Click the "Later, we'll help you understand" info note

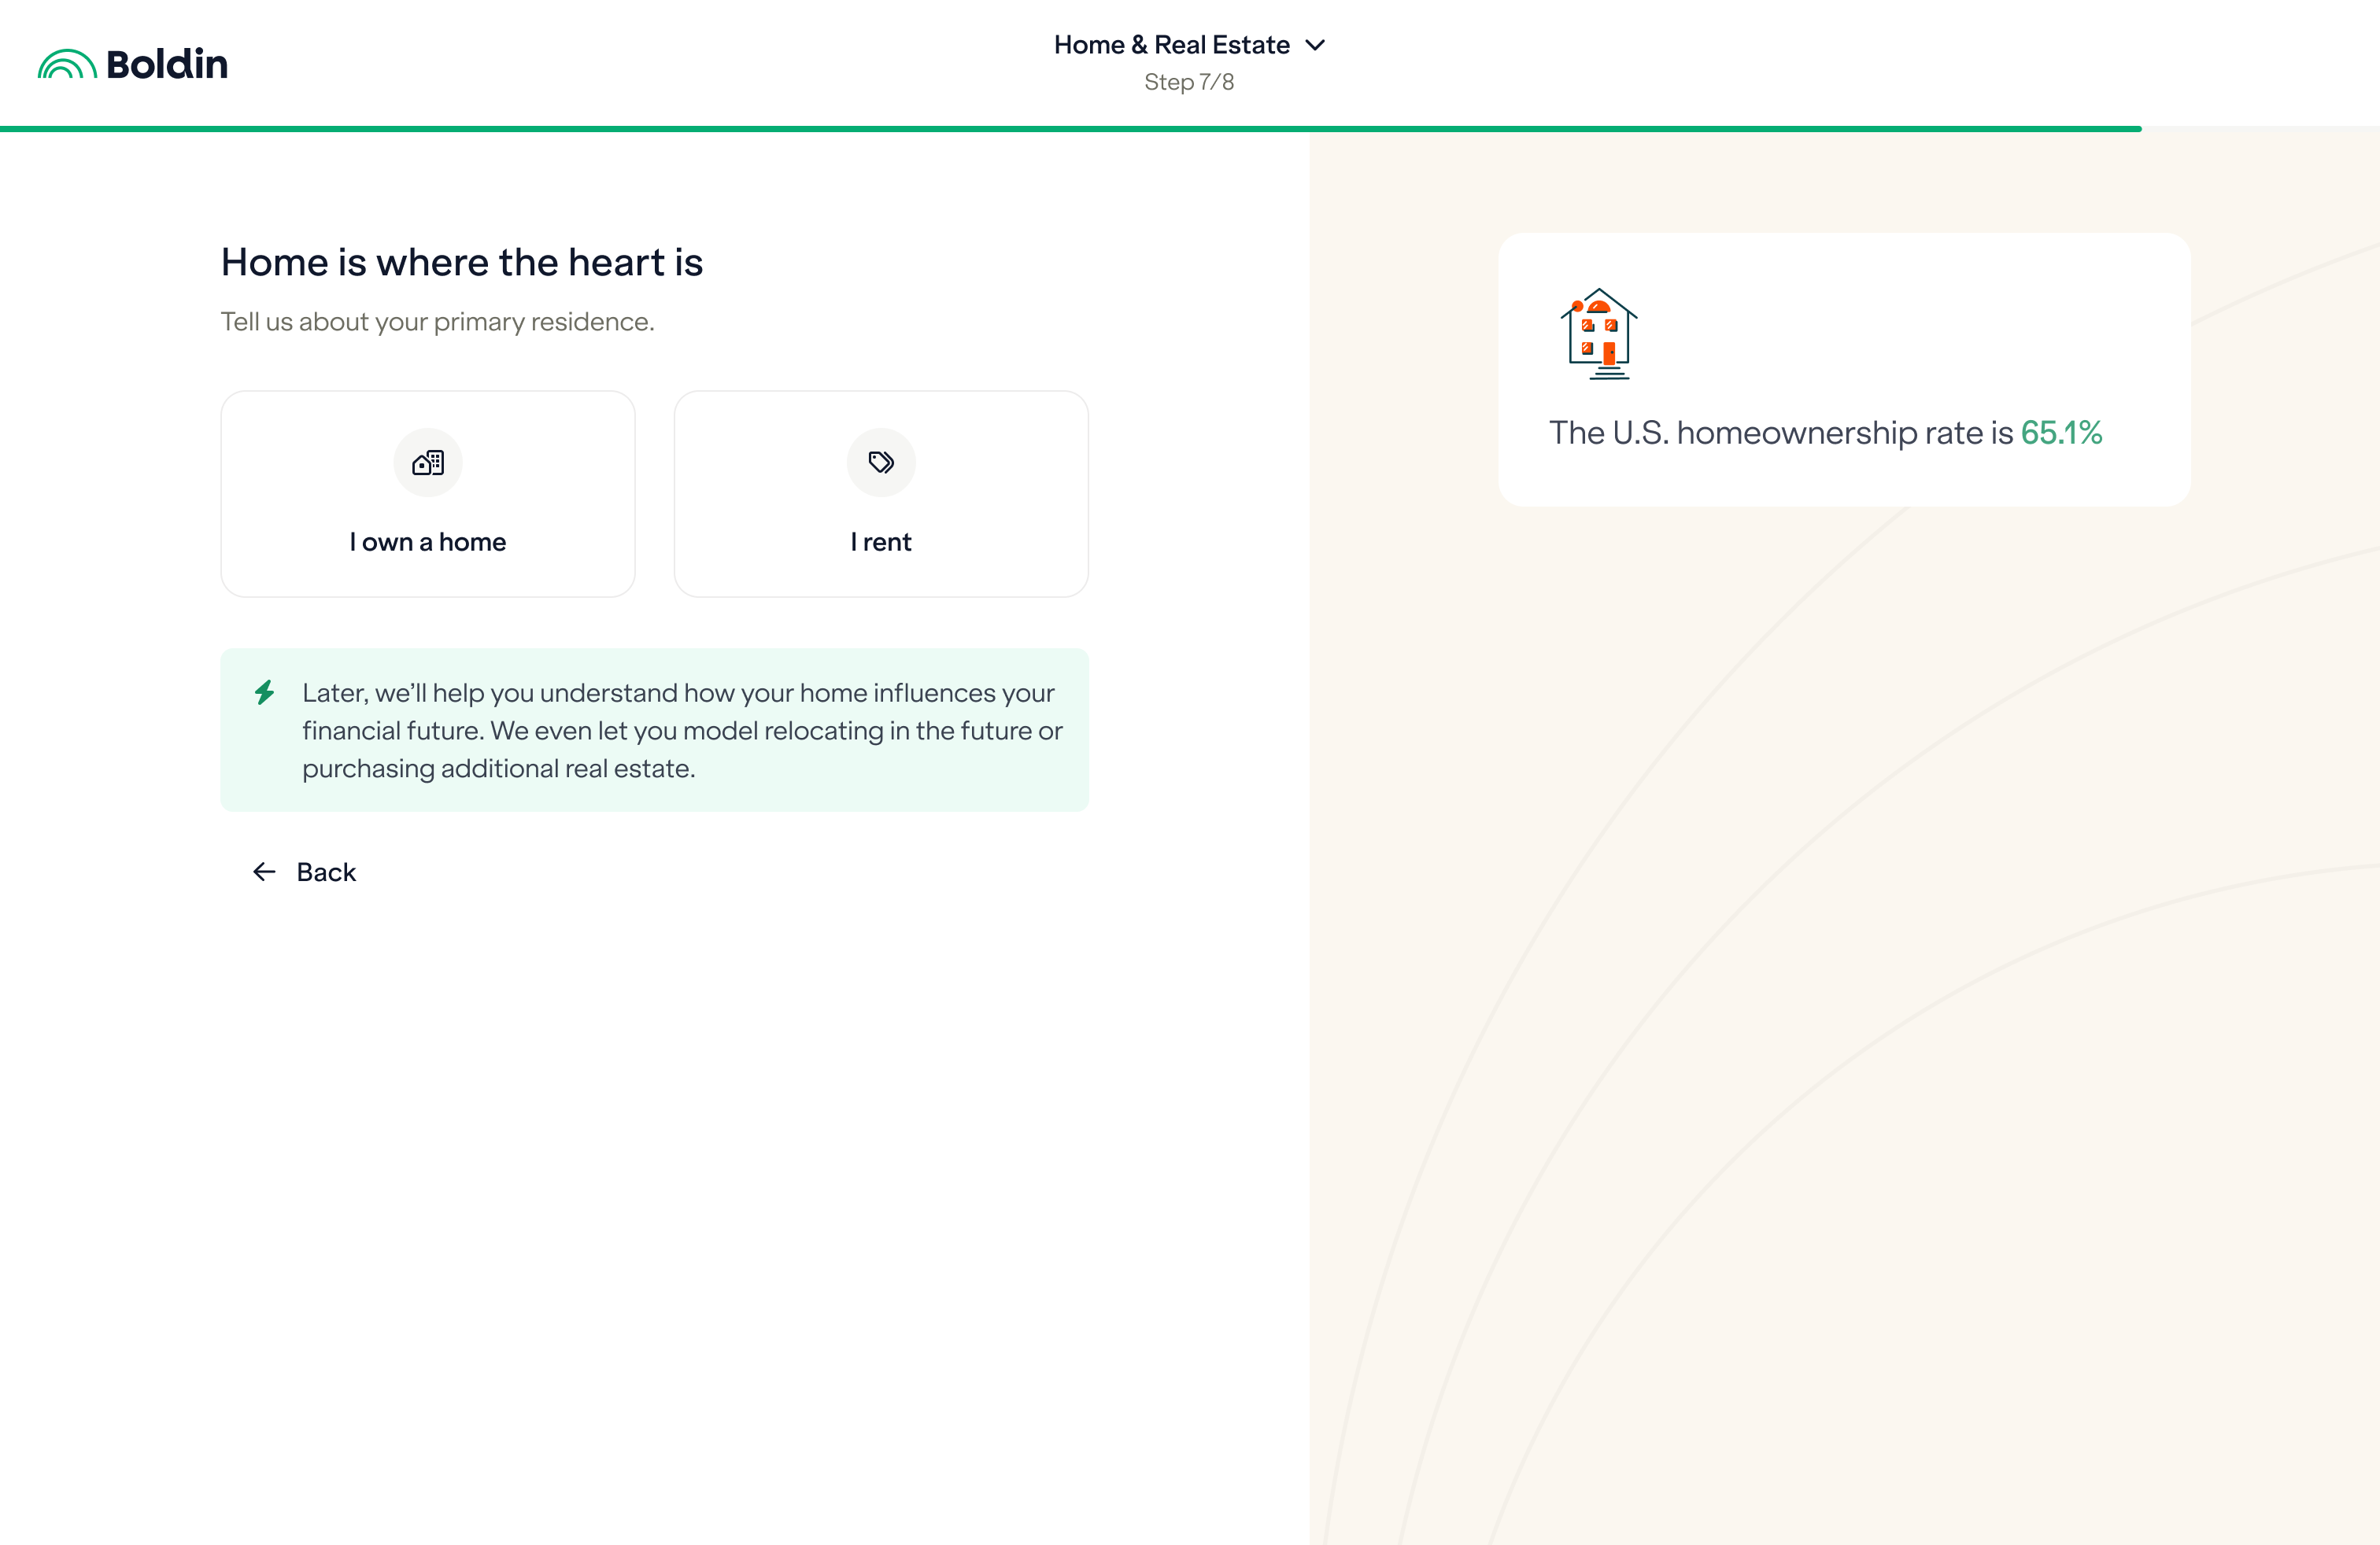click(x=654, y=731)
